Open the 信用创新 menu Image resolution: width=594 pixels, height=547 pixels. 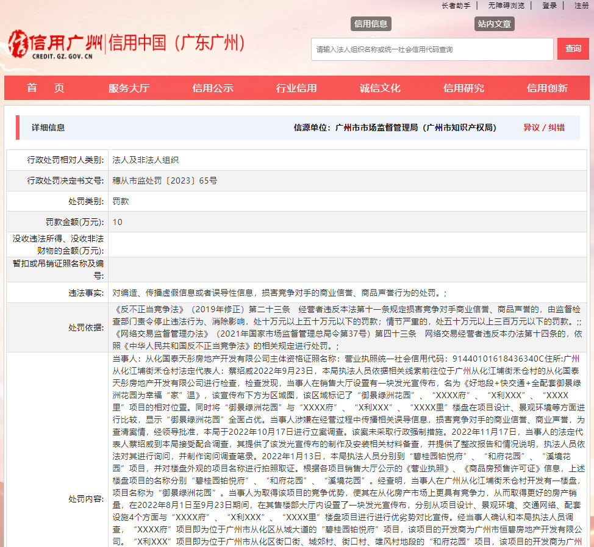547,88
